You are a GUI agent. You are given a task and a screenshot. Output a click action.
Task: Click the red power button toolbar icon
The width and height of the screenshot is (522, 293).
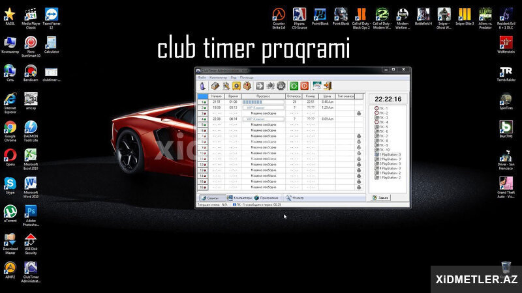click(304, 86)
